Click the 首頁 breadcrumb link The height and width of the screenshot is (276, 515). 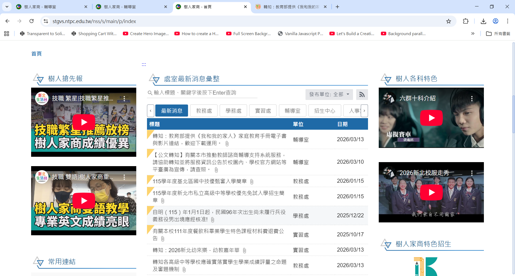click(36, 54)
